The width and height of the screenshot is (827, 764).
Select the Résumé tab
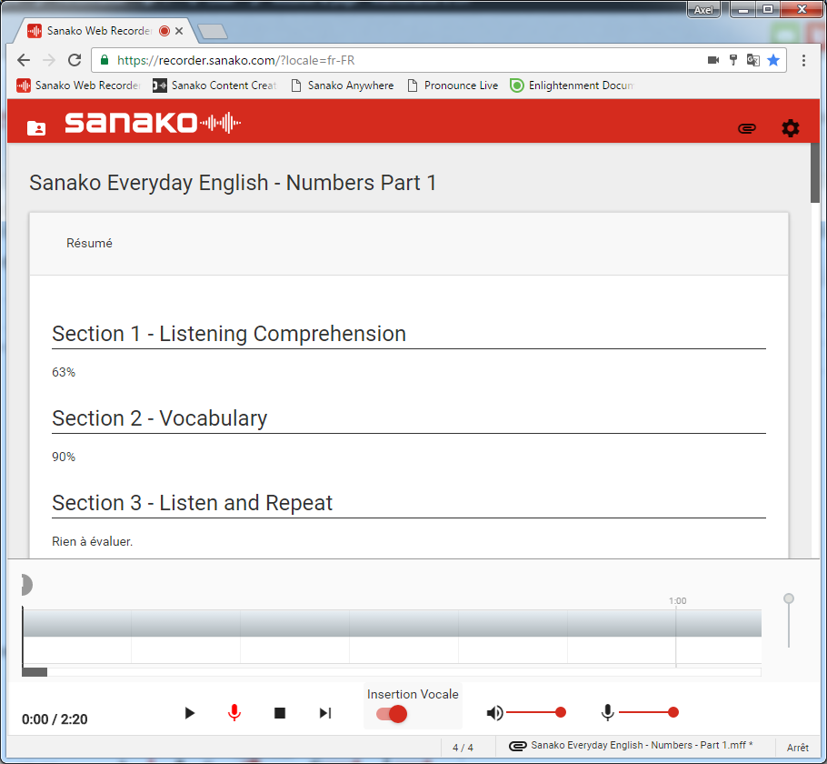click(89, 244)
